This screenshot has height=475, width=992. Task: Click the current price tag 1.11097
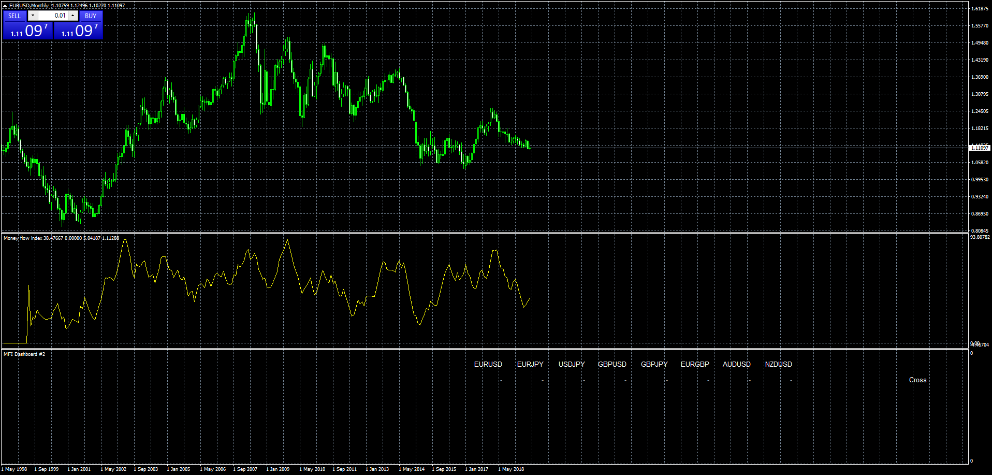[980, 148]
